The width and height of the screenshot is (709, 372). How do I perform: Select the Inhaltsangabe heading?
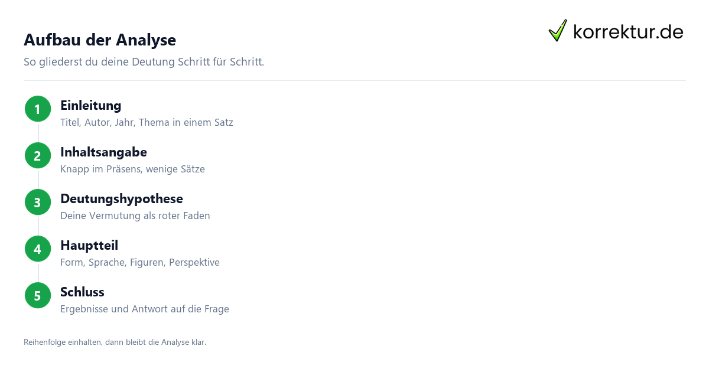click(104, 152)
